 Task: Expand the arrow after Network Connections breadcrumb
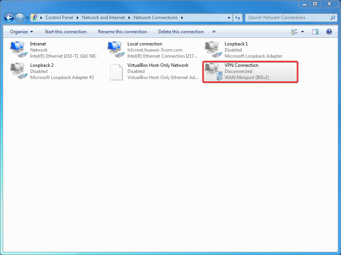tap(182, 18)
